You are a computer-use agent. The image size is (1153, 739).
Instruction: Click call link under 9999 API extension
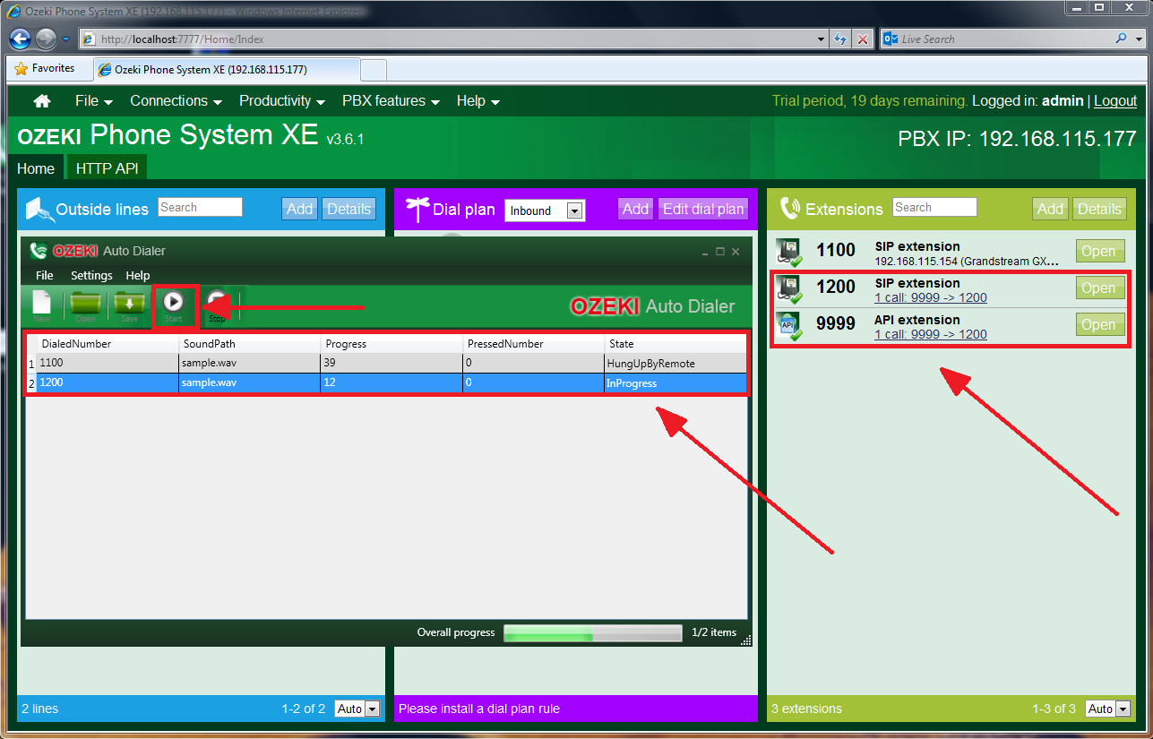[x=931, y=334]
